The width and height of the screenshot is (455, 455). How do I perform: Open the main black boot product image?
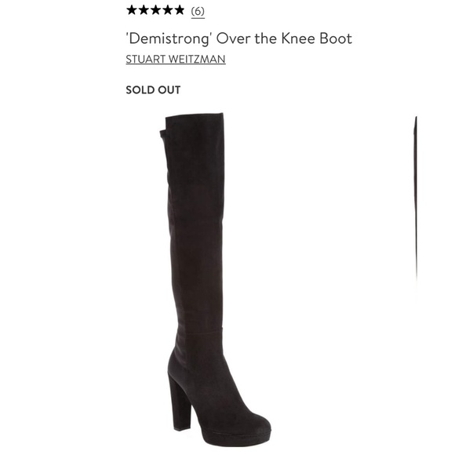(215, 280)
